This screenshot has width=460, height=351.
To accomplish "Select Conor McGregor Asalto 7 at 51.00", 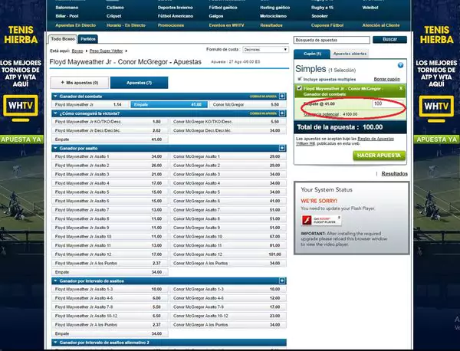I will coord(228,210).
